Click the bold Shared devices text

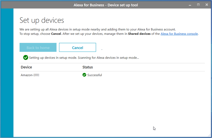pyautogui.click(x=139, y=34)
